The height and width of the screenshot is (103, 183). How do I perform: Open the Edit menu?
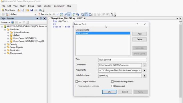click(9, 6)
